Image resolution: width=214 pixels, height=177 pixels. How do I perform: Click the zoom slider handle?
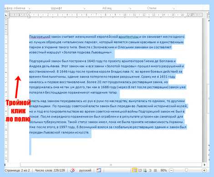tap(186, 171)
